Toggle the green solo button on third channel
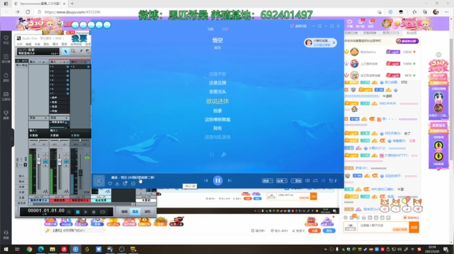This screenshot has width=454, height=254. tap(87, 158)
